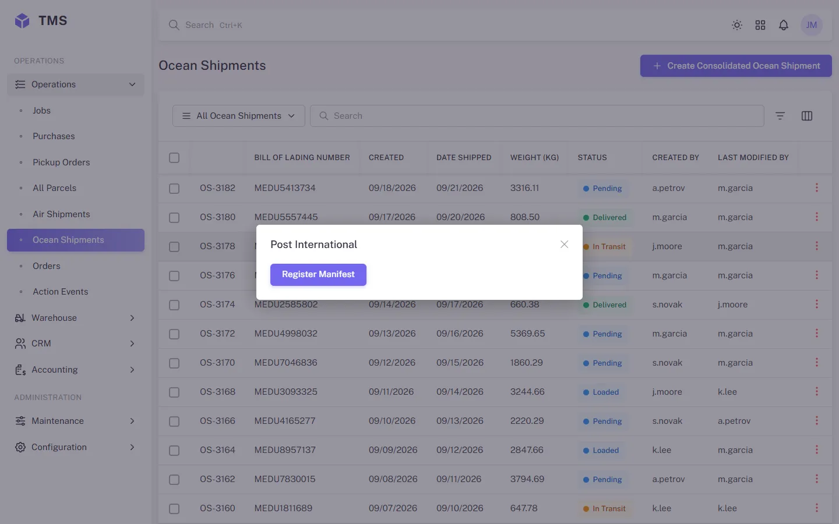
Task: Collapse the Operations section chevron
Action: pyautogui.click(x=132, y=84)
